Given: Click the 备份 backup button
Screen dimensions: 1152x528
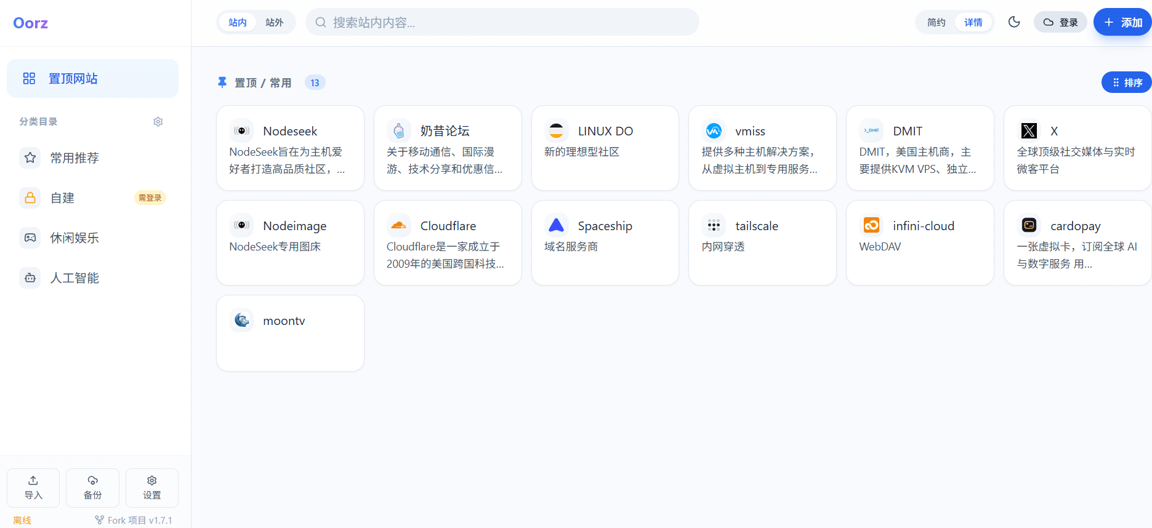Looking at the screenshot, I should tap(93, 488).
